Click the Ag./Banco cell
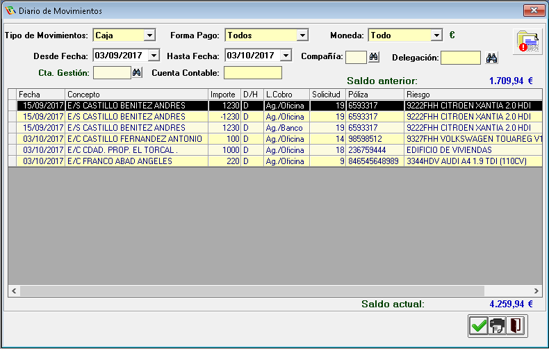 click(x=286, y=128)
